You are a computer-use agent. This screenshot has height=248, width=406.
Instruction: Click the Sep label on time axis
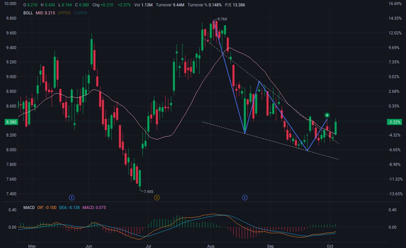click(270, 246)
